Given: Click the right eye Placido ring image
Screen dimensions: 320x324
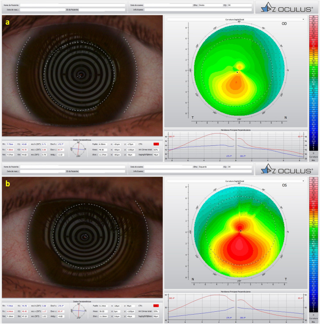Looking at the screenshot, I should (82, 76).
